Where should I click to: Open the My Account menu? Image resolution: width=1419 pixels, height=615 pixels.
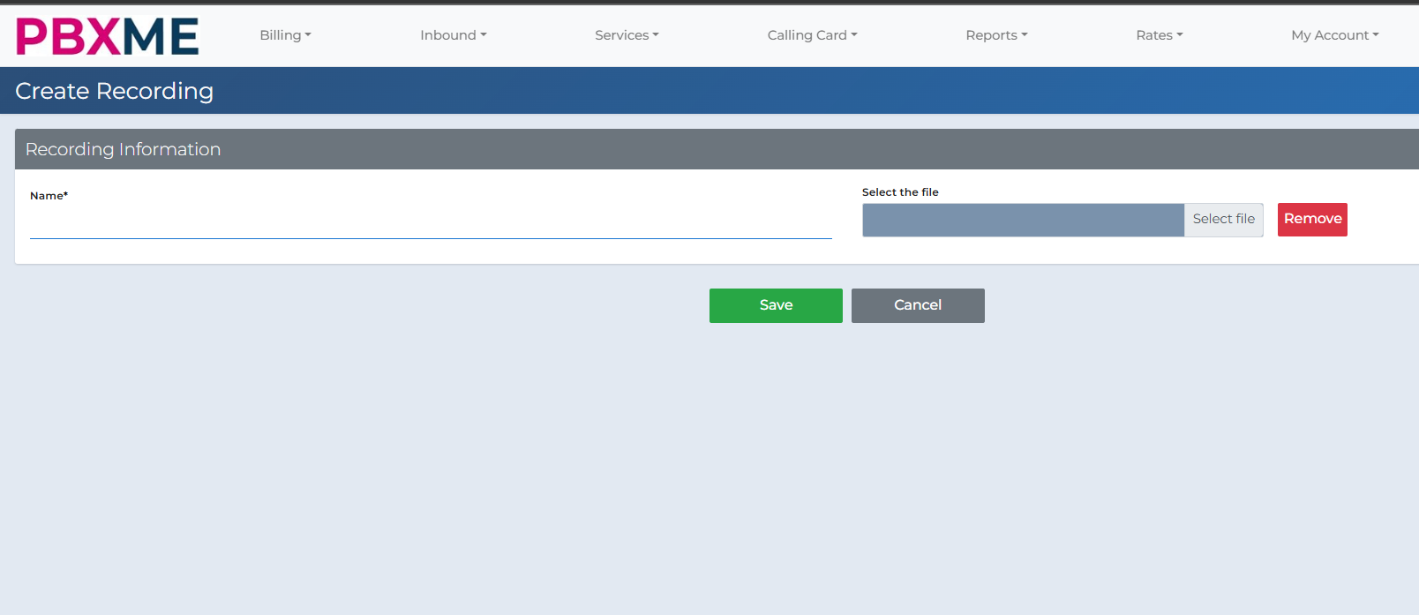coord(1333,35)
